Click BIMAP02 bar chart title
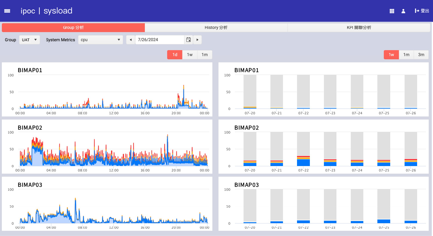Screen dimensions: 433x236 (x=247, y=127)
